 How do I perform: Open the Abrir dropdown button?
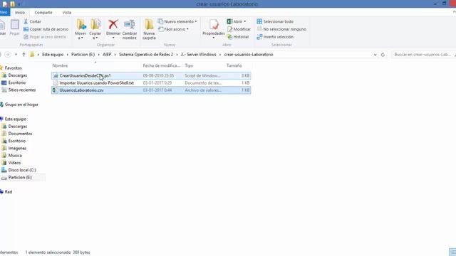(237, 21)
